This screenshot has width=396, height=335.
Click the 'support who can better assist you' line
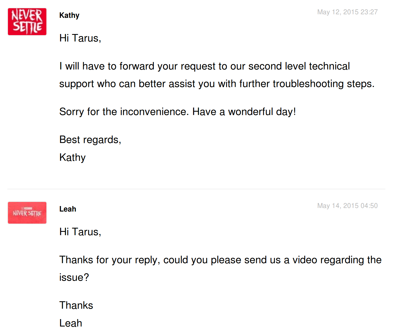[217, 84]
